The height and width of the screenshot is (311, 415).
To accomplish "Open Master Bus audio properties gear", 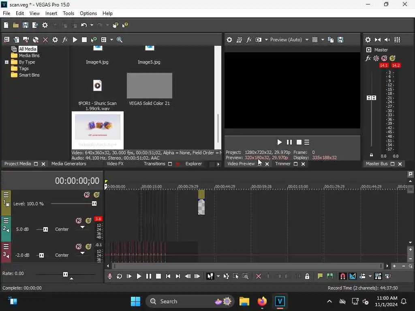I will (x=368, y=40).
